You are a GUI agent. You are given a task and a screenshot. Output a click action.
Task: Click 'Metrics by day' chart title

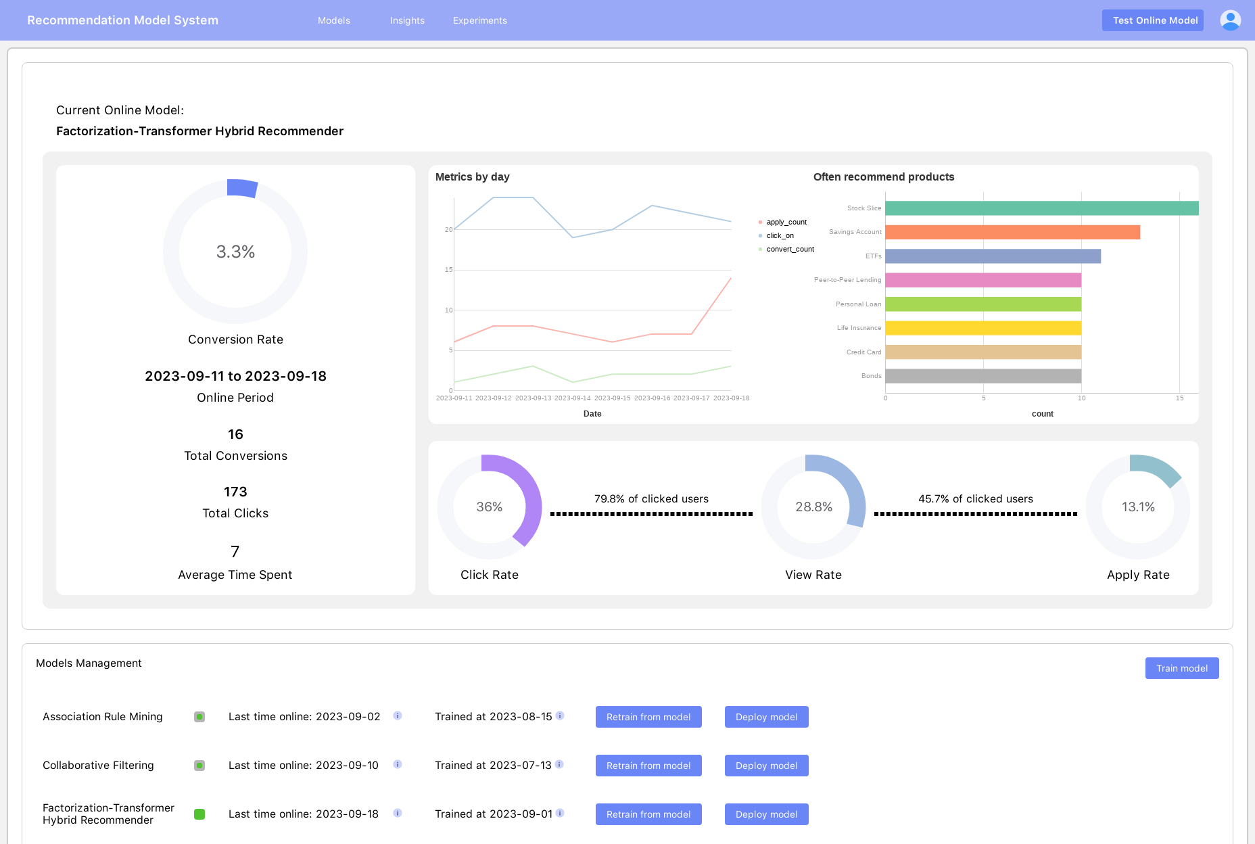pyautogui.click(x=473, y=177)
